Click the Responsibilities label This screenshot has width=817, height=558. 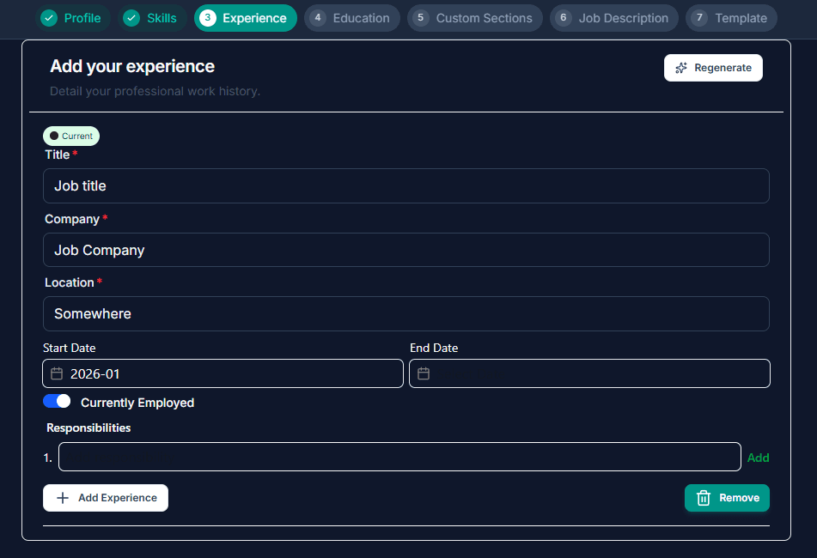pyautogui.click(x=88, y=428)
